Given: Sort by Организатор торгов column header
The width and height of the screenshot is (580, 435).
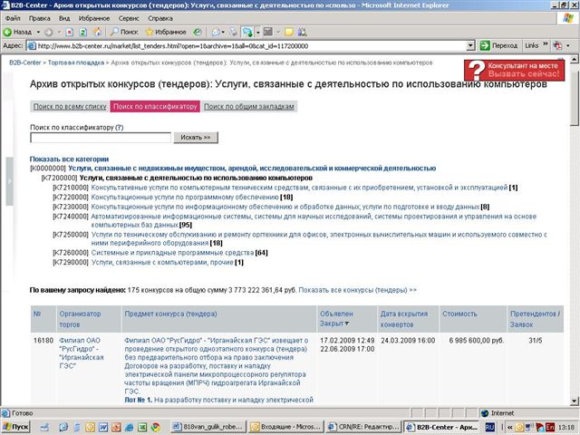Looking at the screenshot, I should pos(80,319).
